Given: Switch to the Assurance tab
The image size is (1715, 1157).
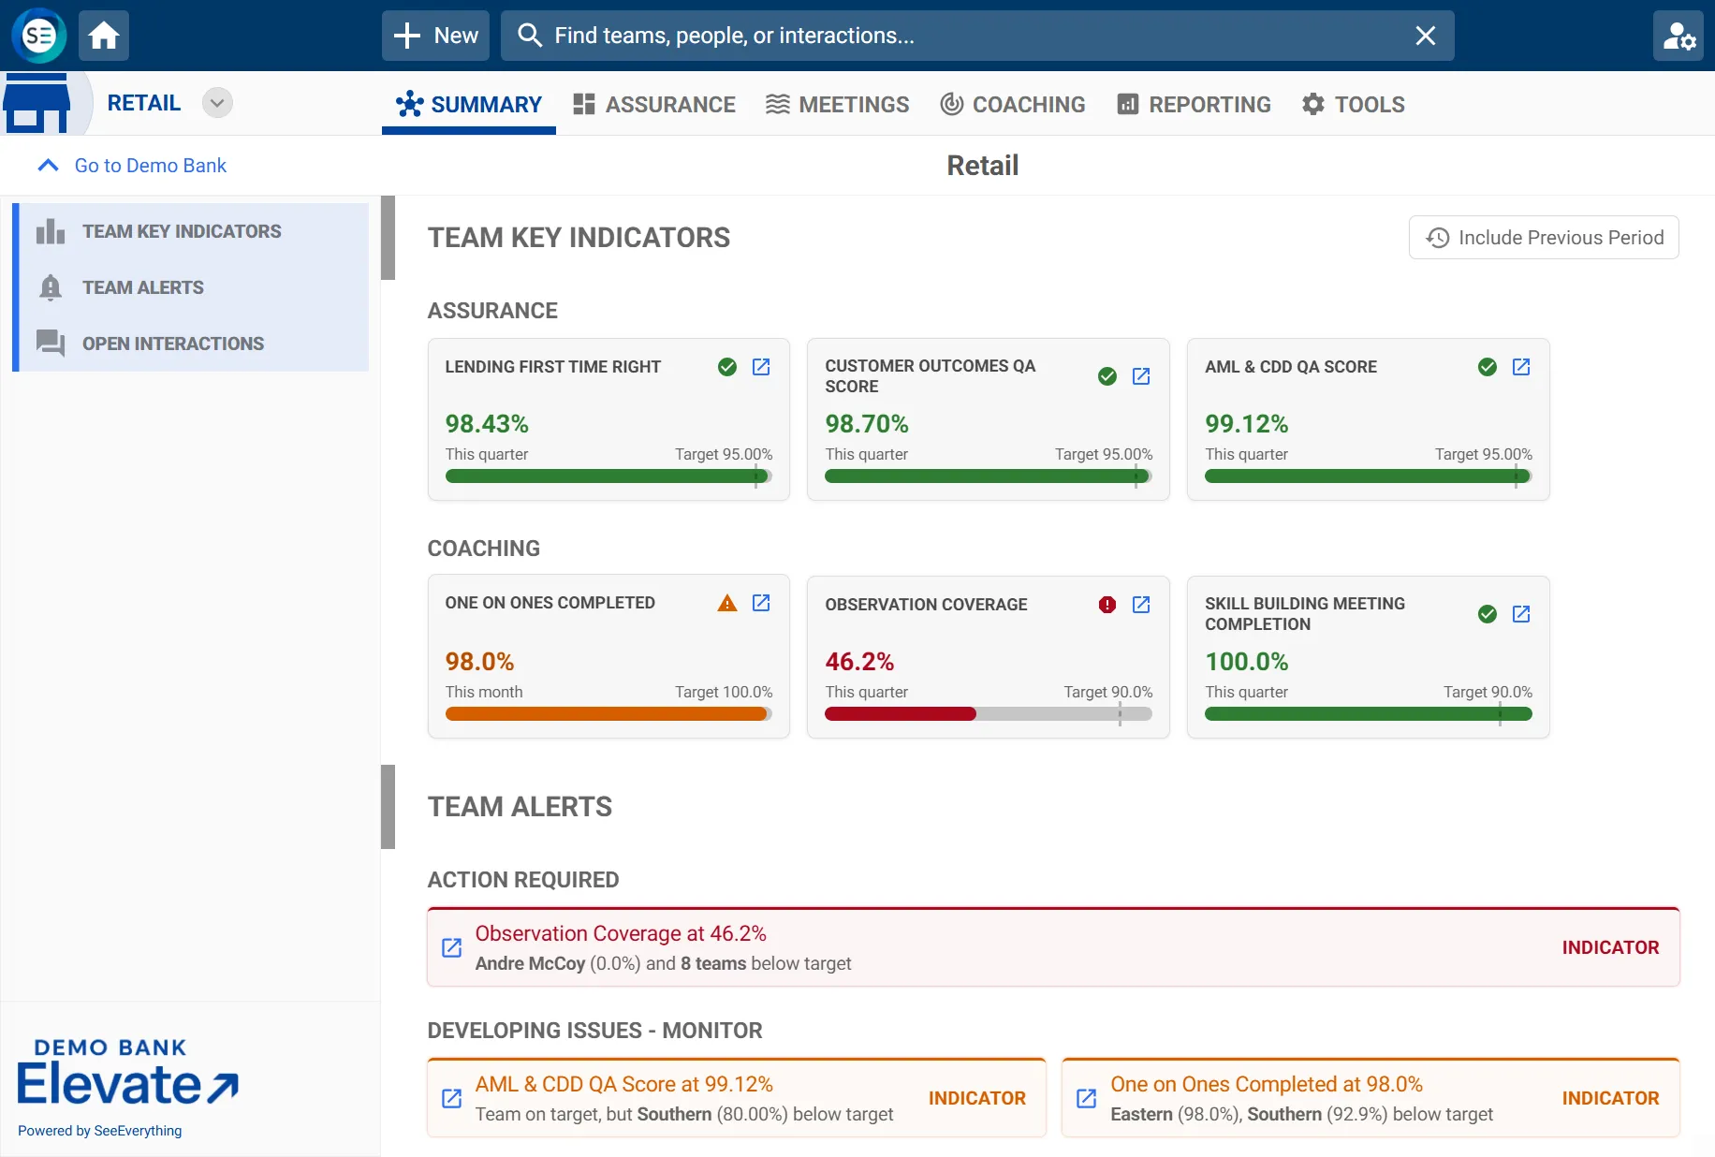Looking at the screenshot, I should click(x=654, y=104).
